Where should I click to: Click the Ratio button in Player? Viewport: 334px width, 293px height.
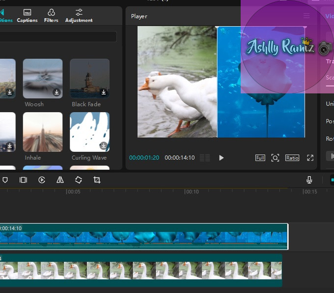(292, 158)
